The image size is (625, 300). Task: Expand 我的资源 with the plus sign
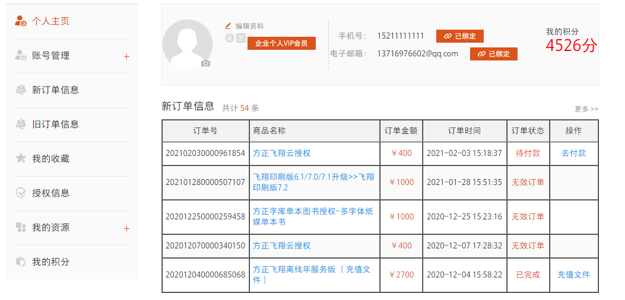point(127,229)
